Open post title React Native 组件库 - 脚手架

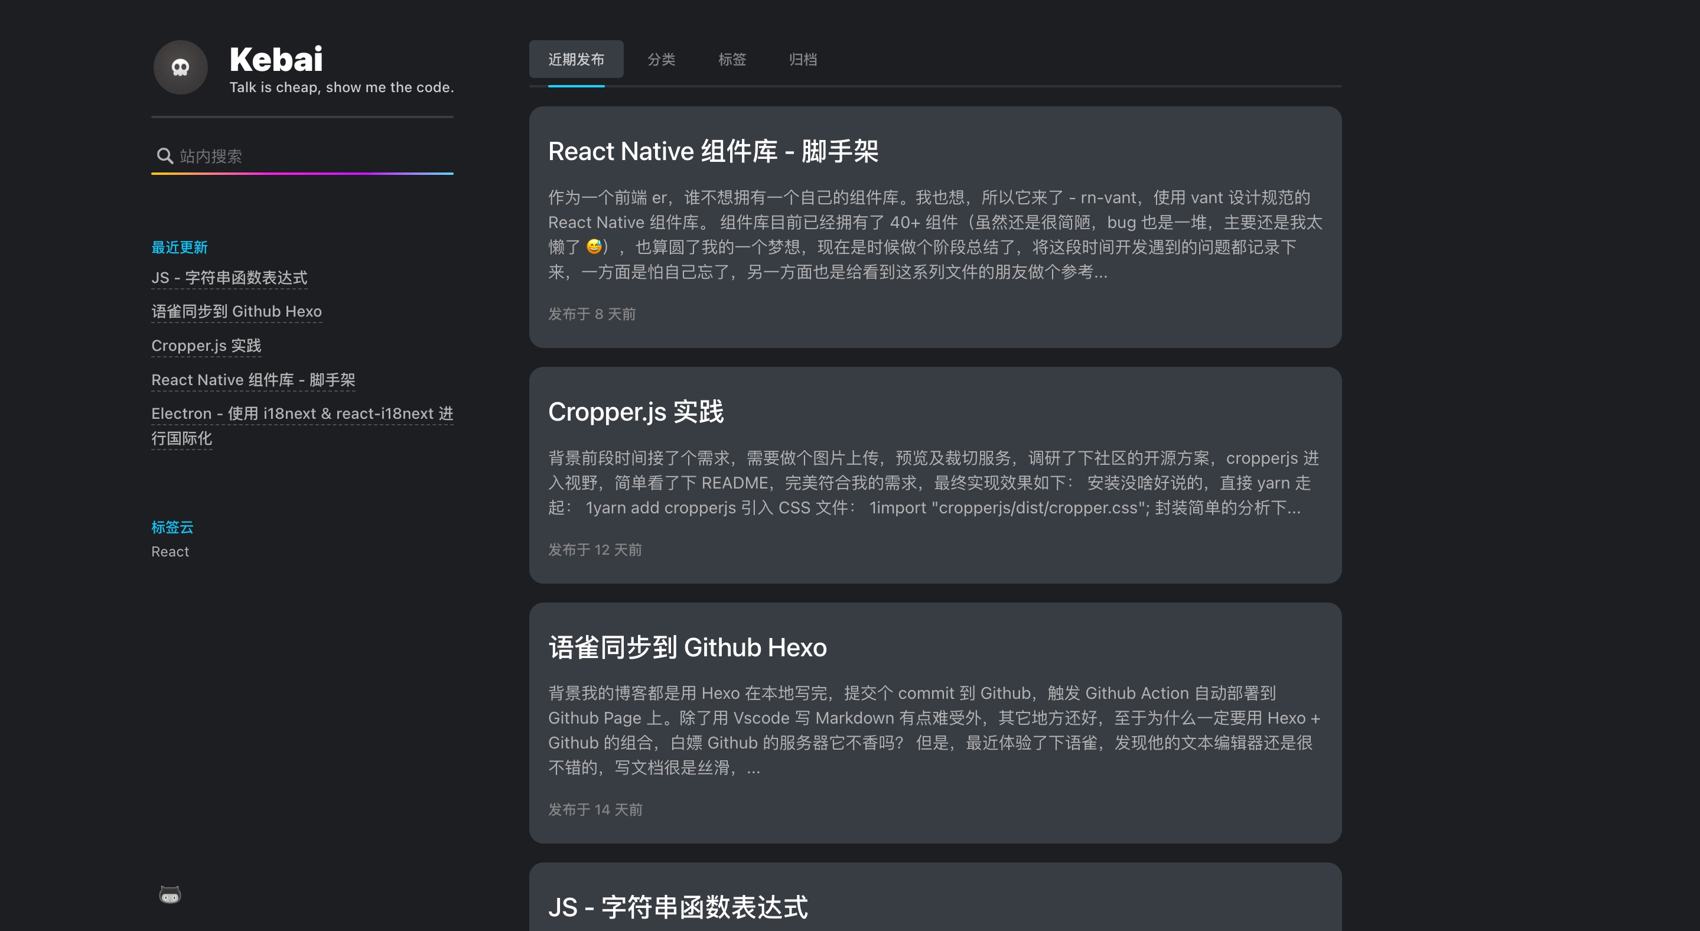713,151
